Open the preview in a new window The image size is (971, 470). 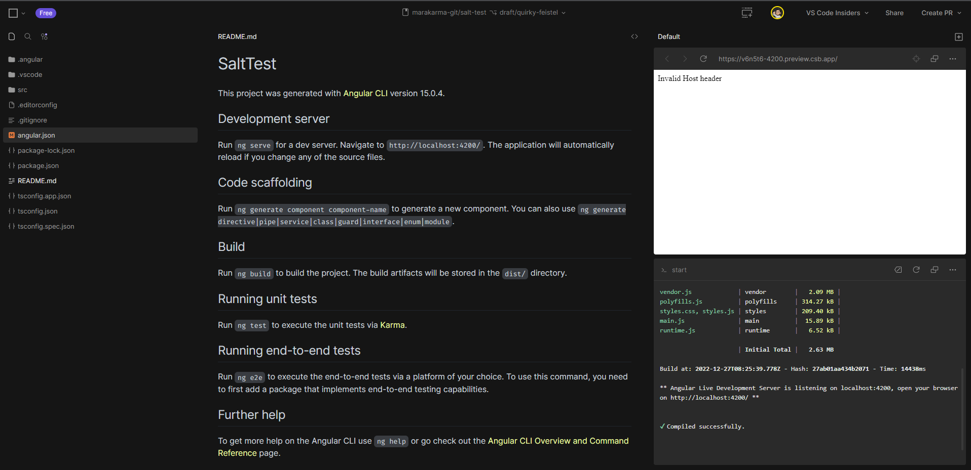click(934, 58)
